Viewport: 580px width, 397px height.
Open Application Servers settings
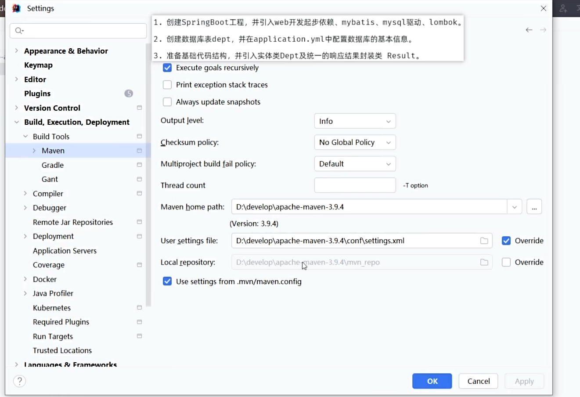(x=65, y=251)
